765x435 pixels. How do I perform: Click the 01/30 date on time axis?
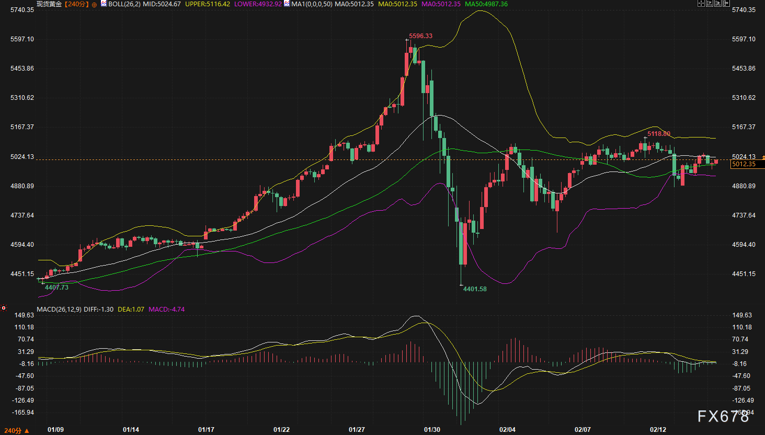432,430
